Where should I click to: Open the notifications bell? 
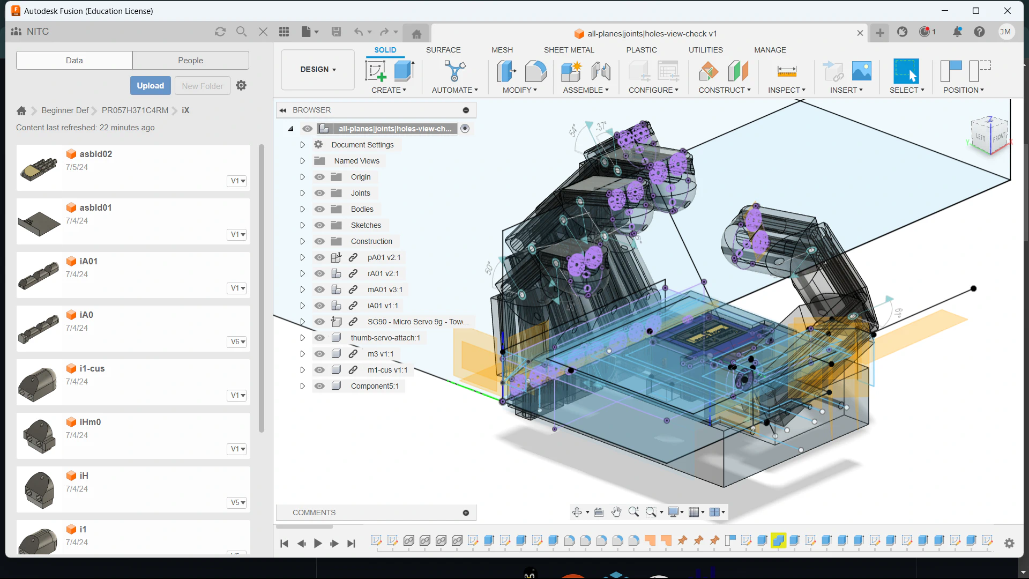click(957, 32)
